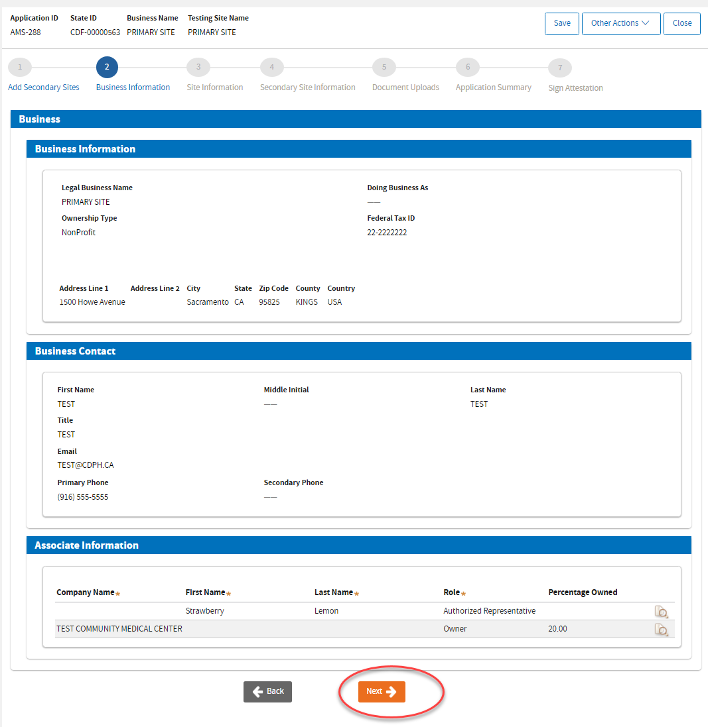View details for Strawberry Lemon associate row
Screen dimensions: 708x727
click(x=661, y=612)
